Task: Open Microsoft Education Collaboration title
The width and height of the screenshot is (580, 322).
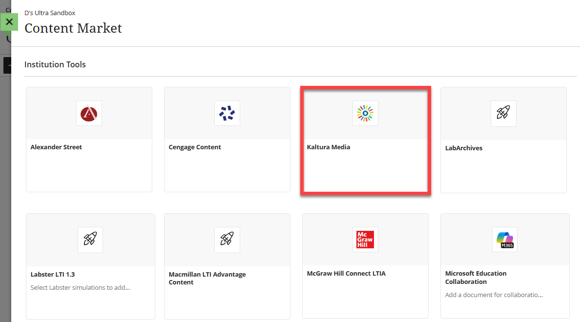Action: click(476, 278)
